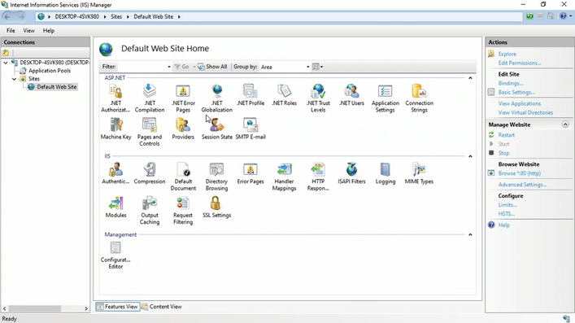
Task: Open the .NET Roles feature
Action: [284, 95]
